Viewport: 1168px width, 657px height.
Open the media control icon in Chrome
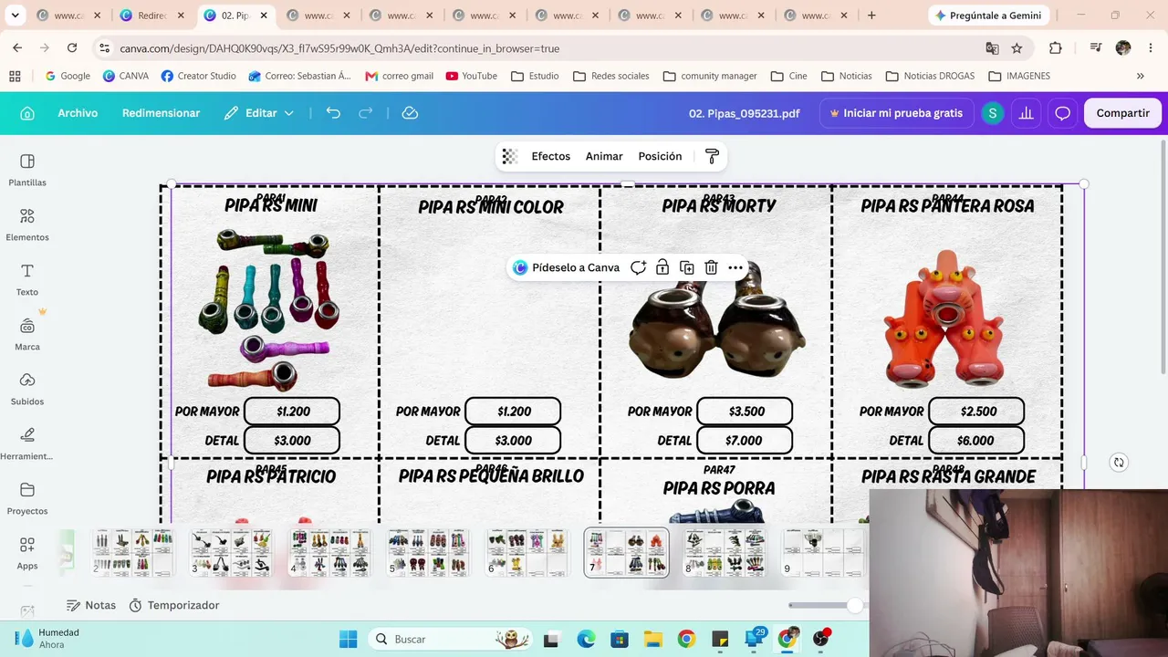point(1096,48)
